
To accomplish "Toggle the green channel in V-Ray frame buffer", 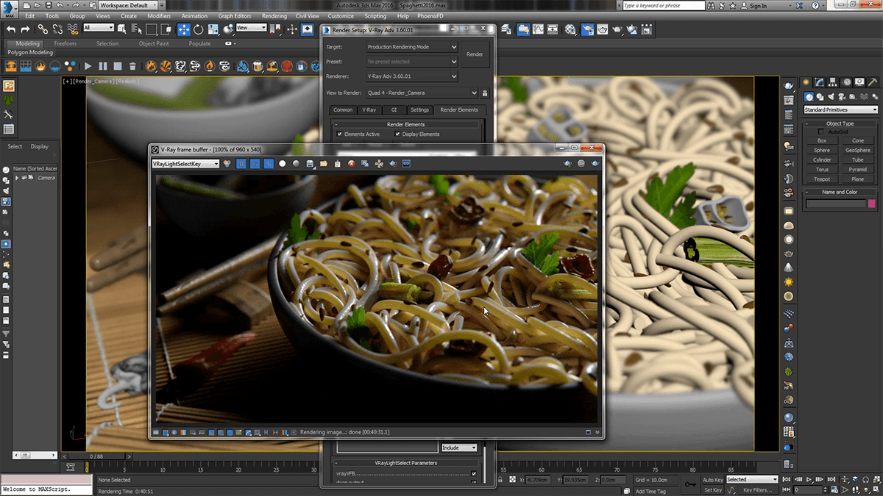I will click(255, 163).
